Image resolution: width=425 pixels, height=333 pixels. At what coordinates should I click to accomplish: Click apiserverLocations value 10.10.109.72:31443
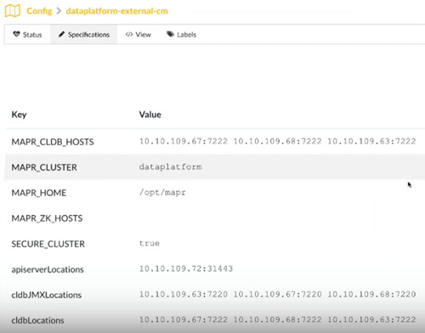pyautogui.click(x=186, y=268)
